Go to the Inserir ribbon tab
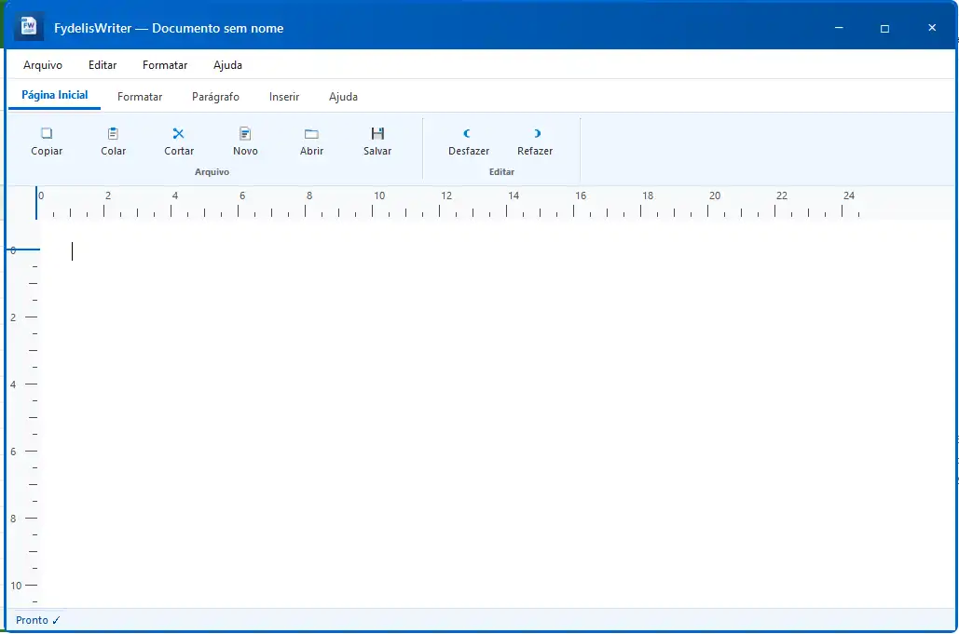This screenshot has height=634, width=959. (283, 97)
